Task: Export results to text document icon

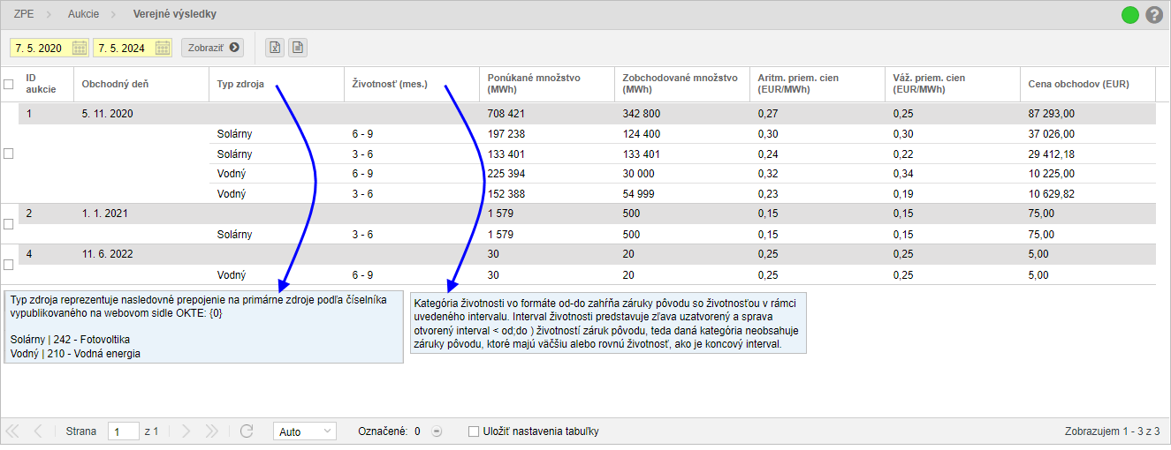Action: (x=298, y=48)
